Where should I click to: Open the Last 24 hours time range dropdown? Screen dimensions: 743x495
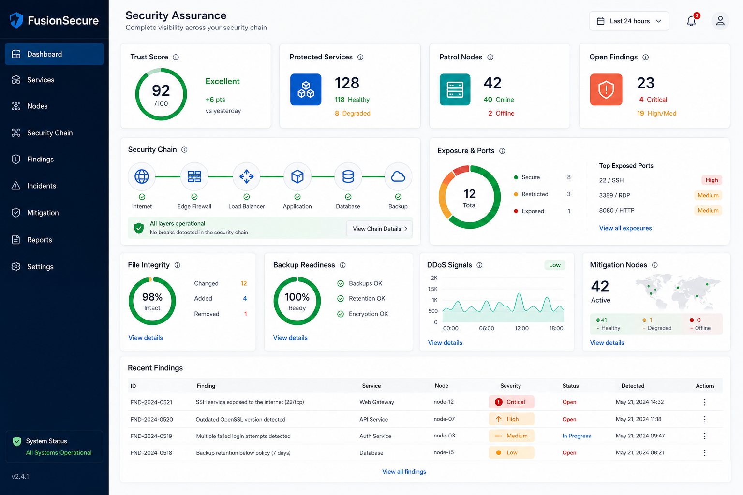629,21
